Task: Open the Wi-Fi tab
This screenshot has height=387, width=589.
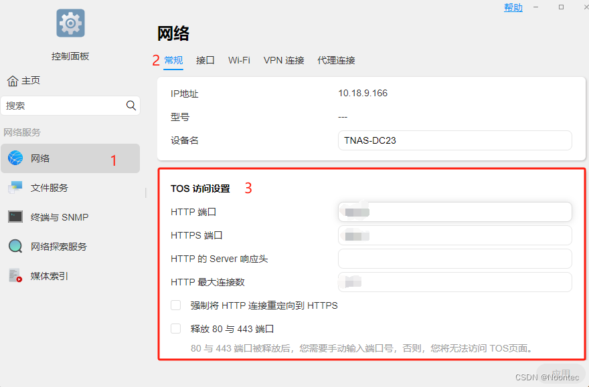Action: tap(239, 60)
